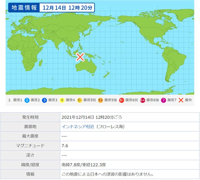Click the tsunami information sentence

tap(108, 174)
